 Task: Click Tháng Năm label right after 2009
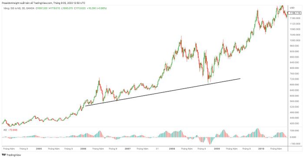tap(231, 149)
